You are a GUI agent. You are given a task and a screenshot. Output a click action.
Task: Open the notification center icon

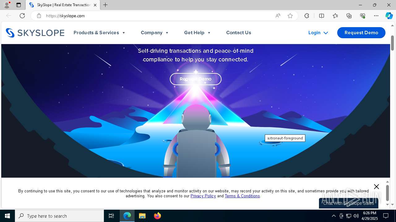click(386, 216)
